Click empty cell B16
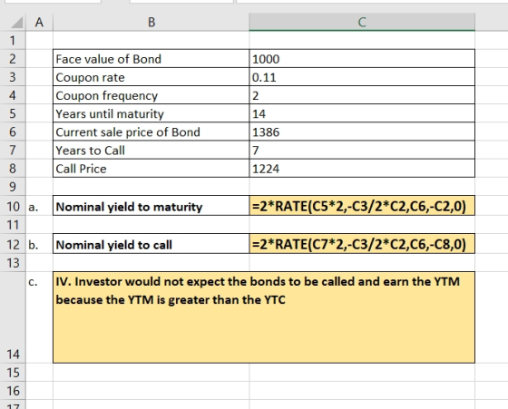This screenshot has height=409, width=508. coord(151,391)
